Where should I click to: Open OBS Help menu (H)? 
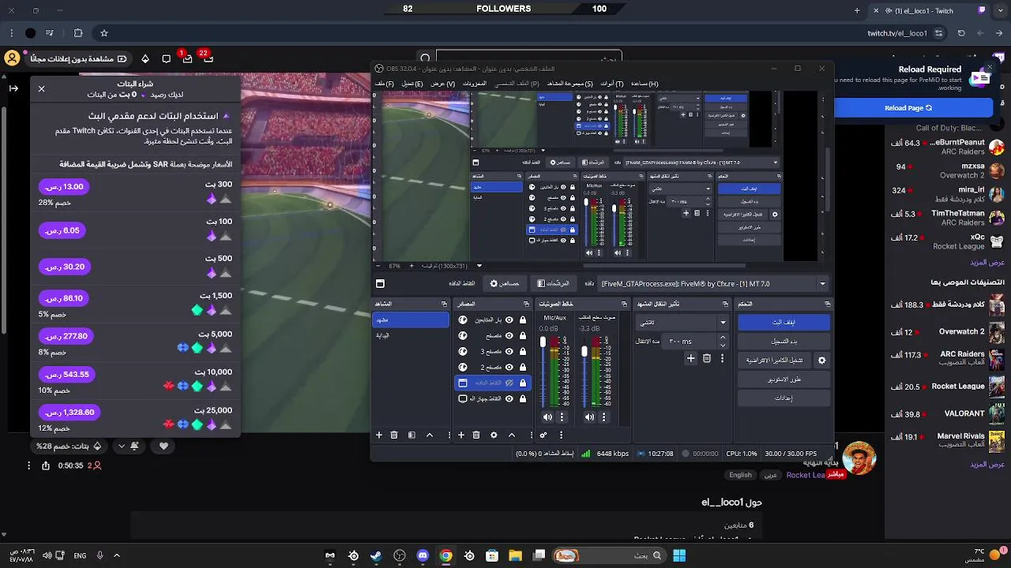tap(644, 84)
